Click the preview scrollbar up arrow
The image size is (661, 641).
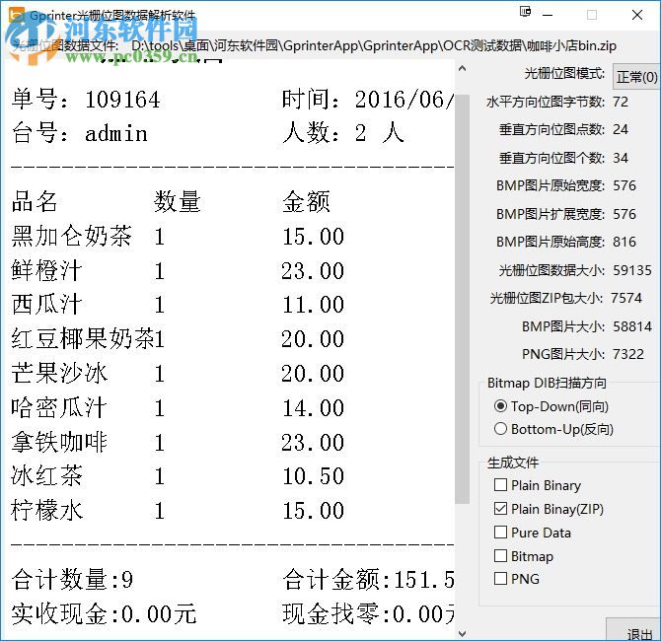pos(462,68)
